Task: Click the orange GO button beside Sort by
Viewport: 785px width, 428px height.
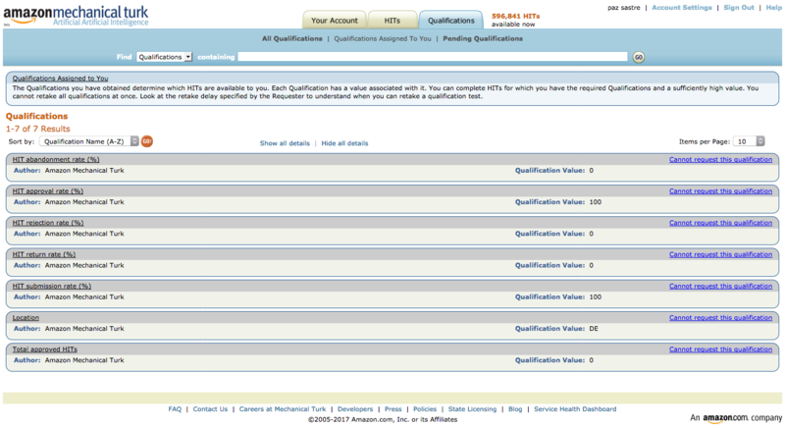Action: 146,141
